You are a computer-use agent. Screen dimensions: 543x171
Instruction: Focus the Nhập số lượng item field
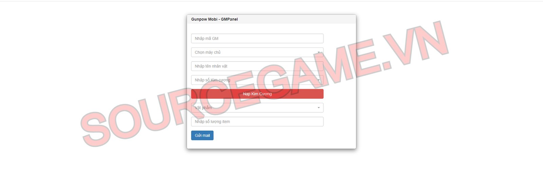pos(257,121)
